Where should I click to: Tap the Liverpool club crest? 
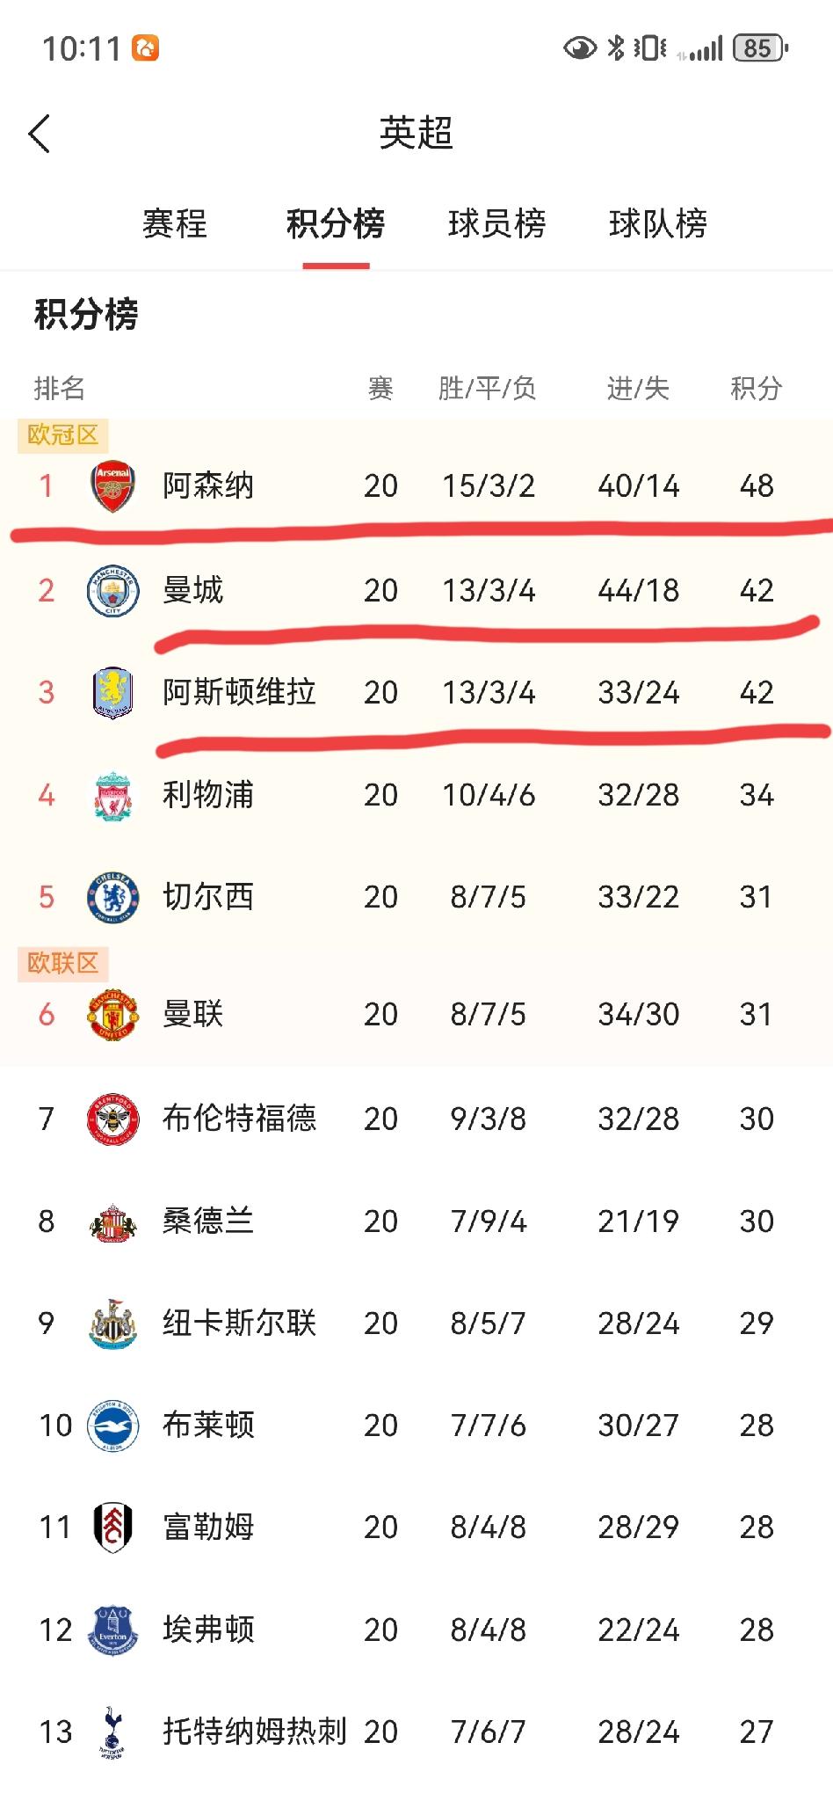(x=113, y=796)
